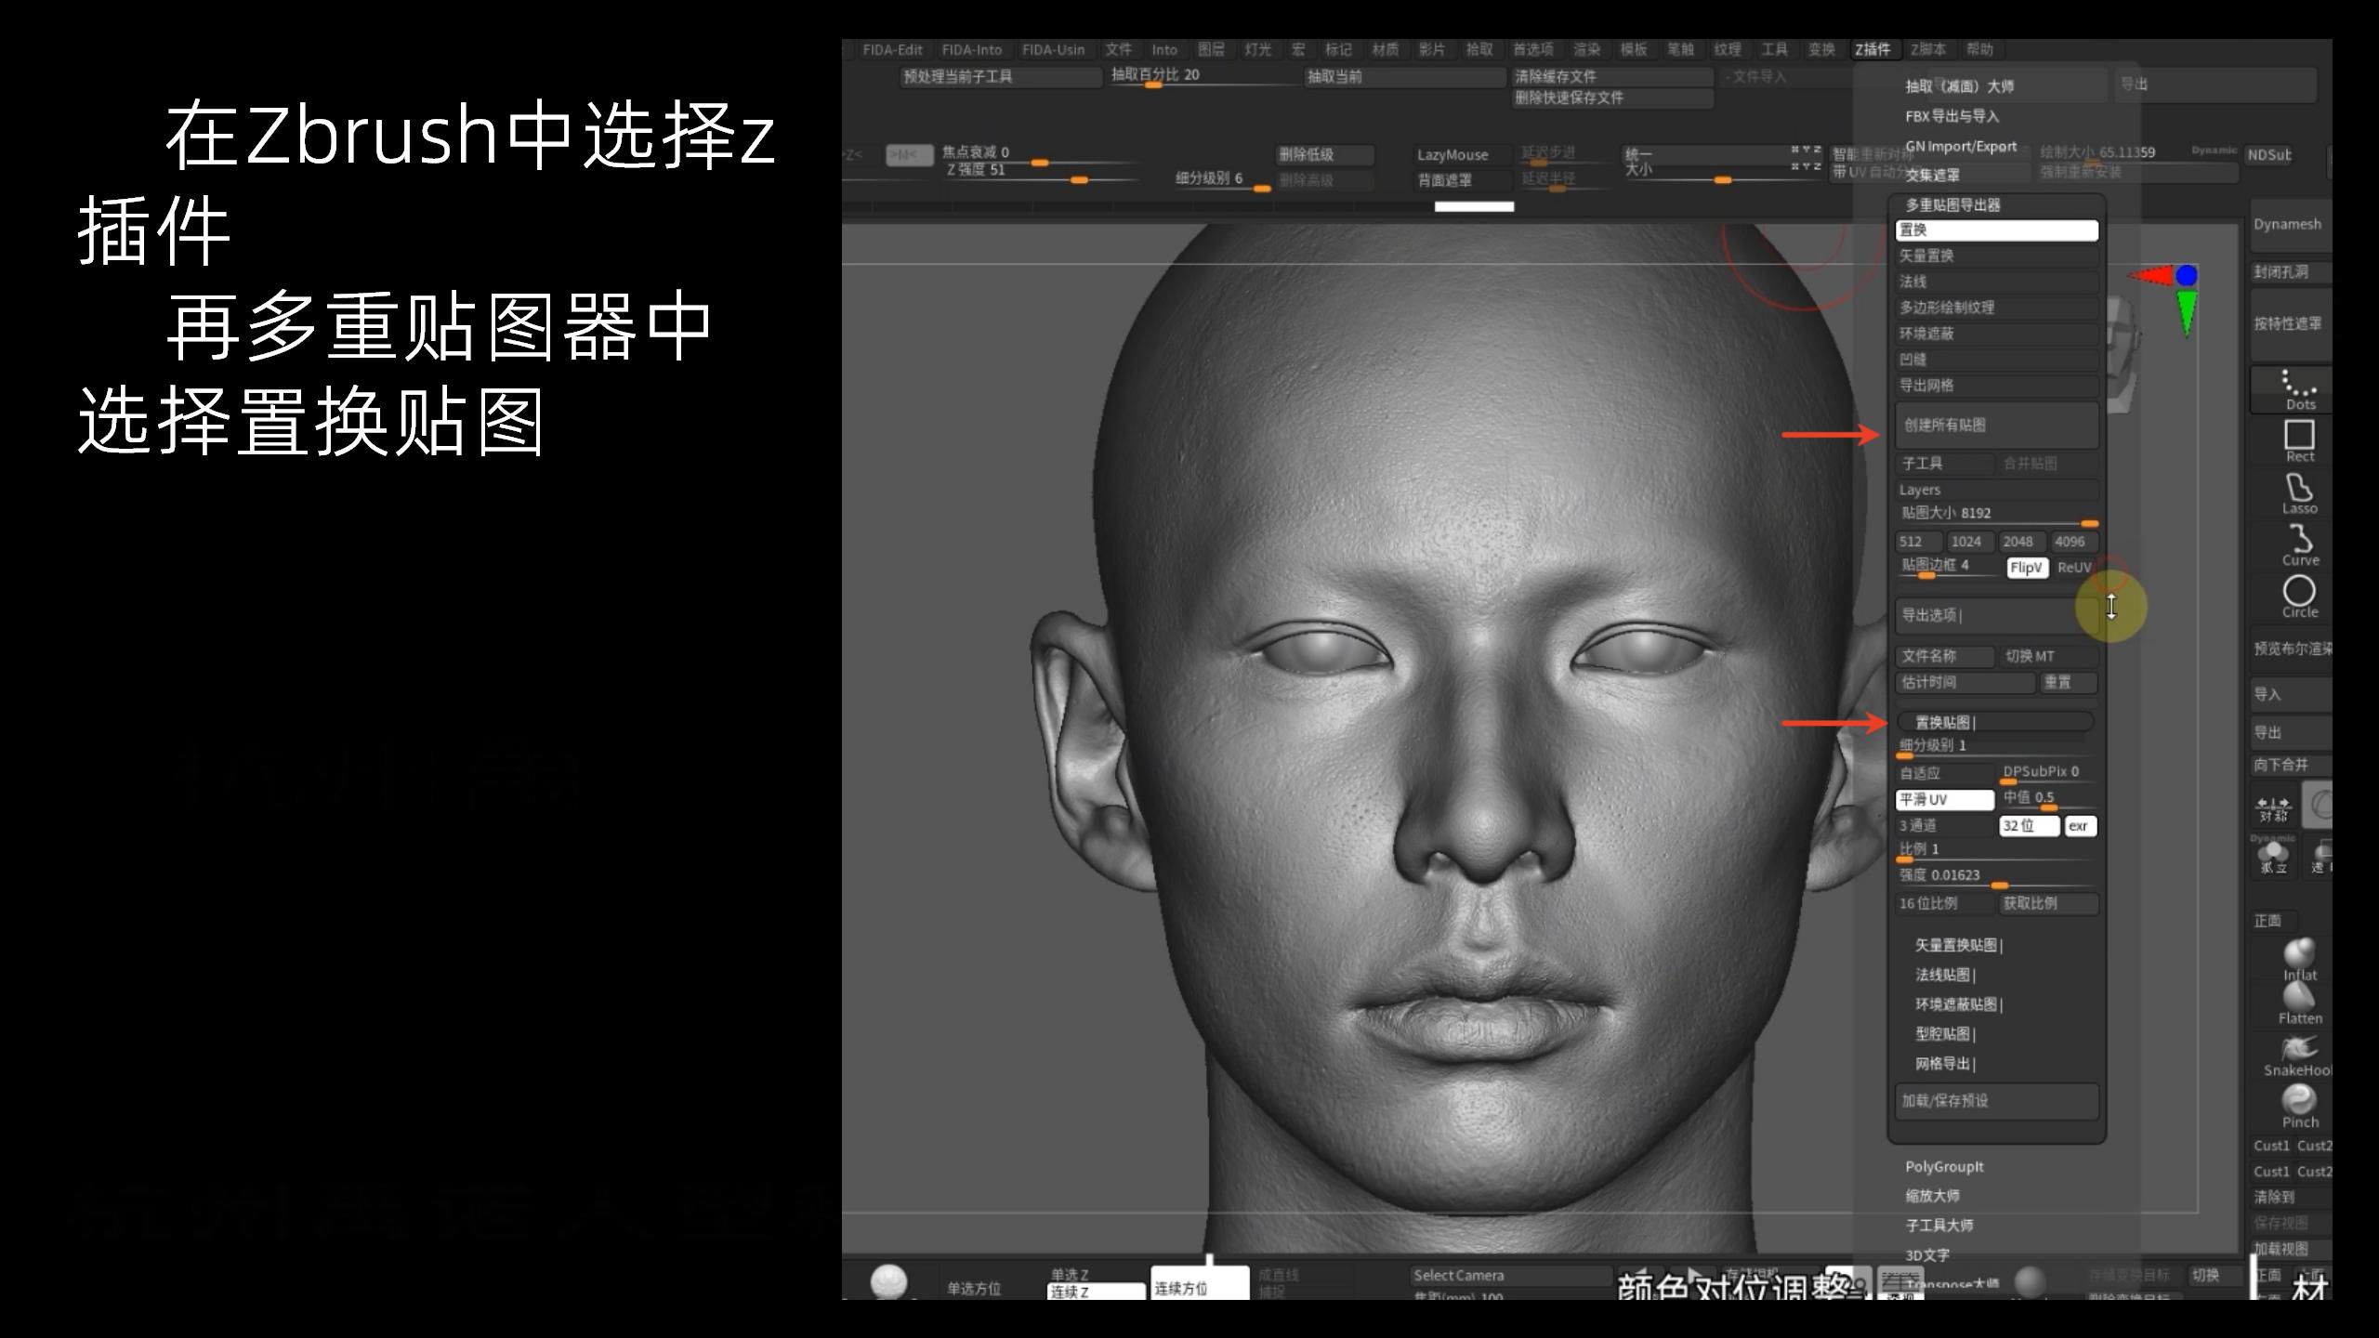
Task: Open the 渲染 menu
Action: coord(1586,49)
